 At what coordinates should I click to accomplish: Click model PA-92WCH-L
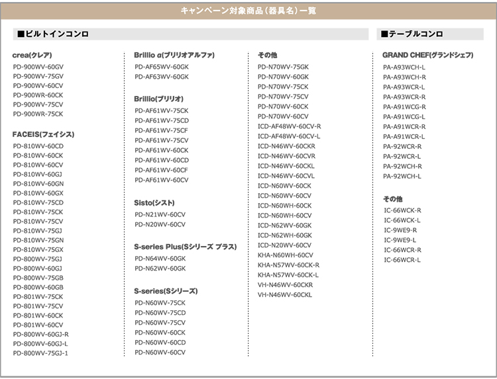[402, 176]
